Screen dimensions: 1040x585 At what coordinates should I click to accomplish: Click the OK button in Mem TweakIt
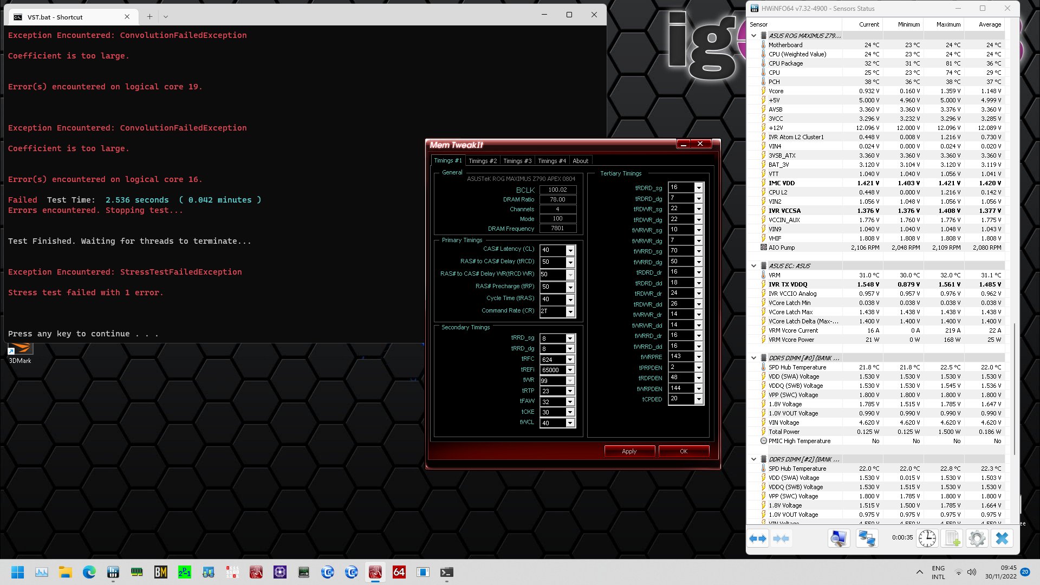pyautogui.click(x=684, y=451)
